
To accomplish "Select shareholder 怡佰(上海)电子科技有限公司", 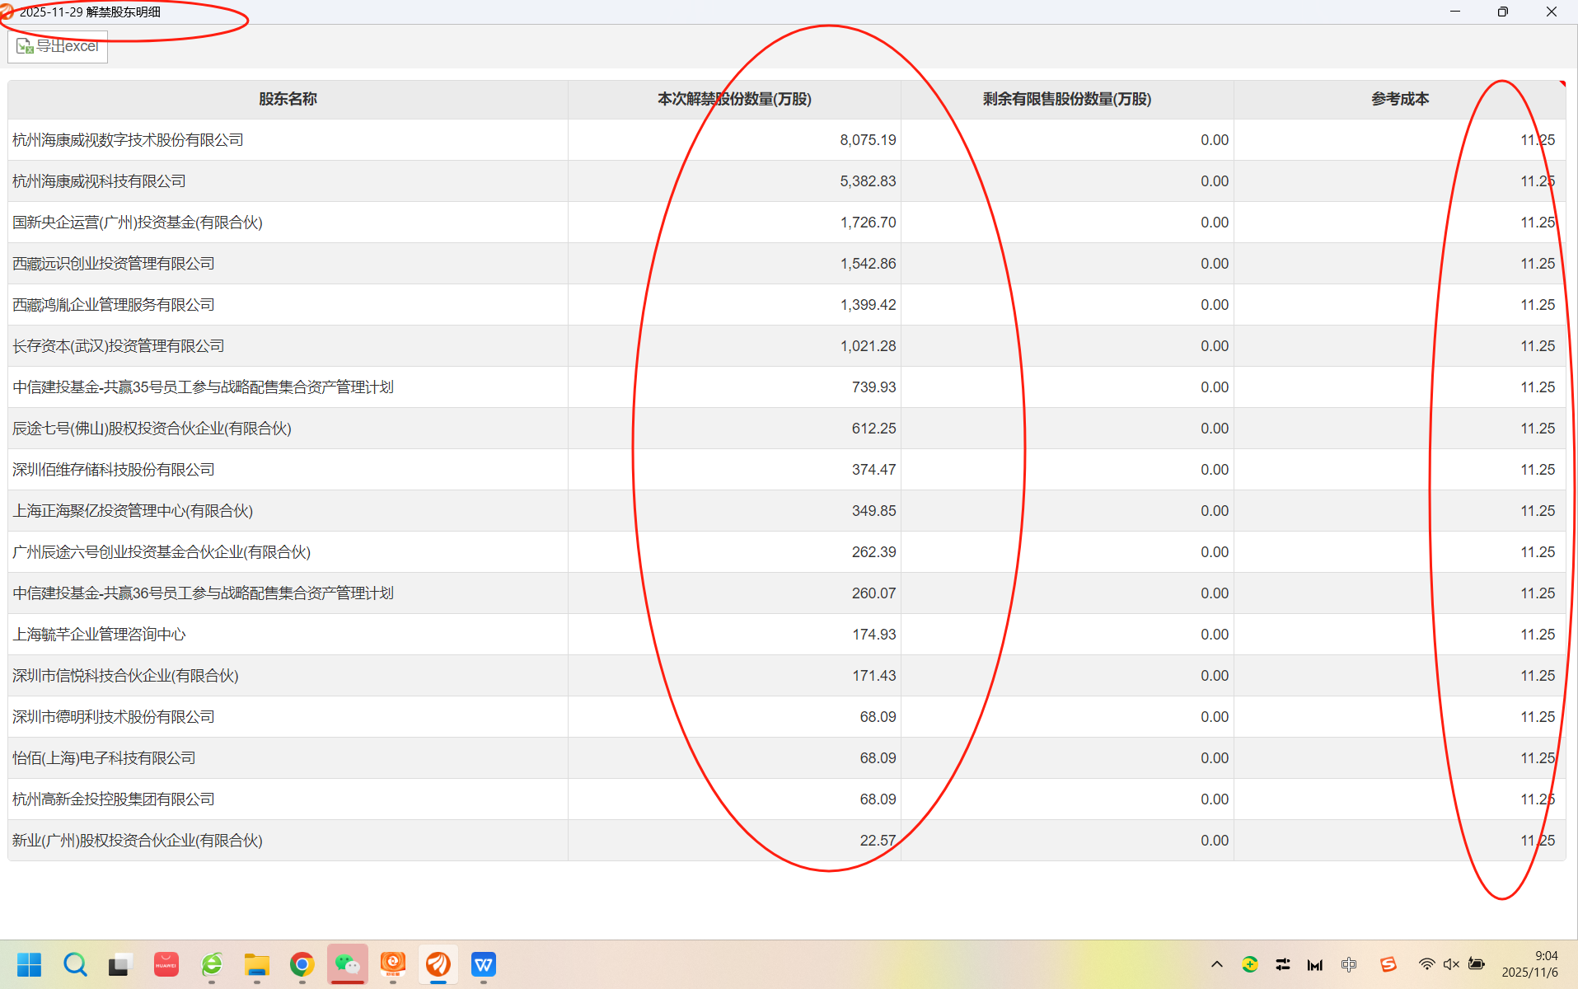I will [104, 758].
